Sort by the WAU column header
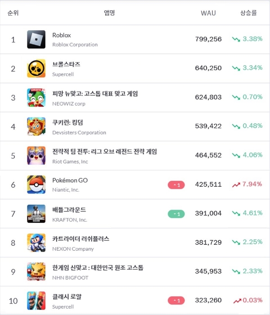Screen dimensions: 270x315 click(208, 13)
